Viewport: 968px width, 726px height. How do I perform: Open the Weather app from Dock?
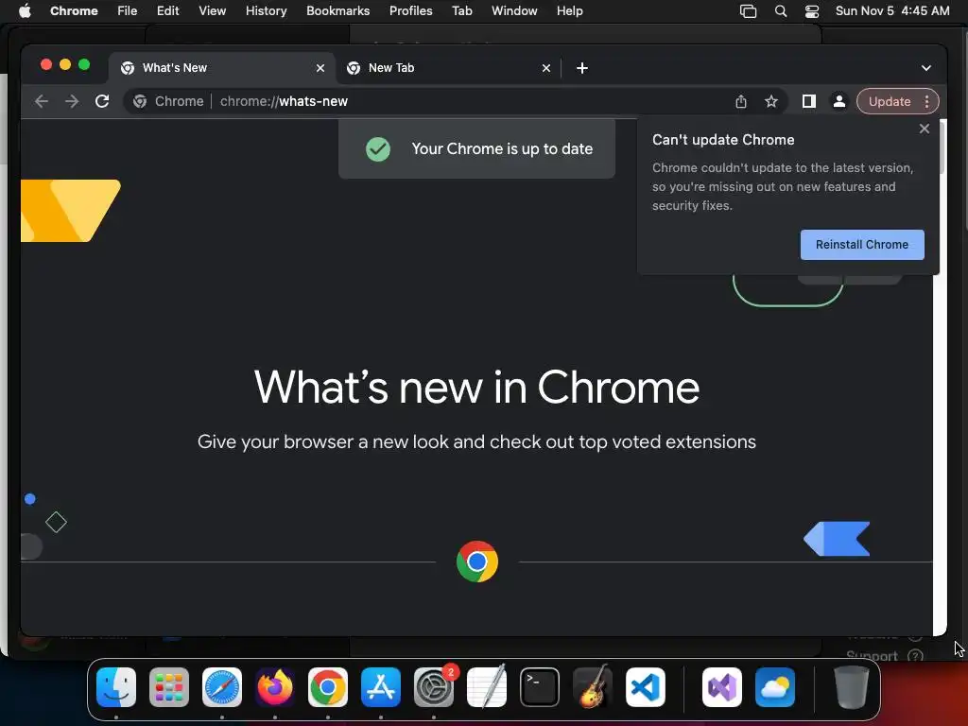click(775, 687)
